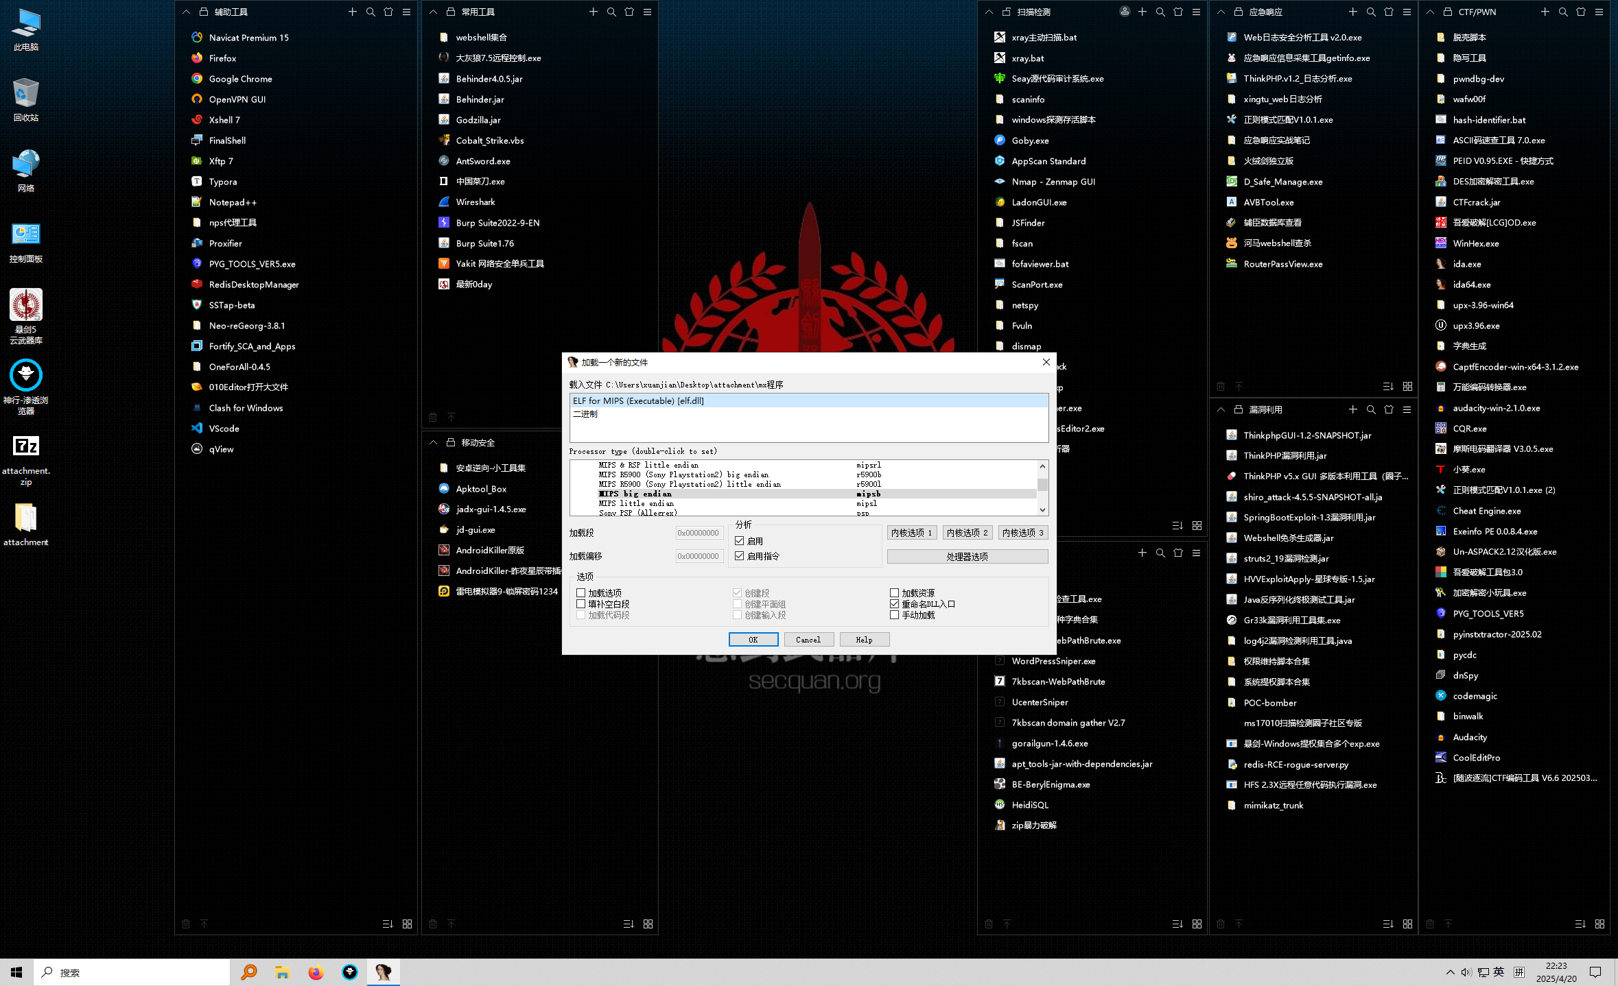Open ida64.exe in CTF/PWN panel
Viewport: 1618px width, 986px height.
click(1471, 285)
